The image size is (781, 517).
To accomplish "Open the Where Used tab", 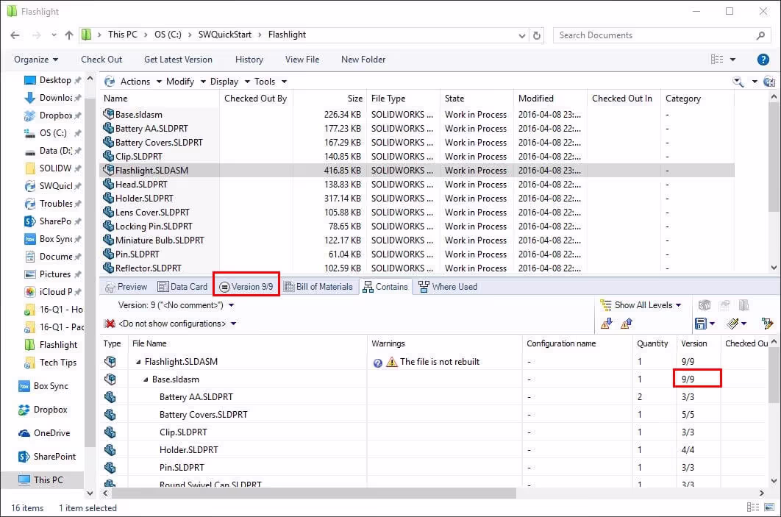I will coord(448,287).
